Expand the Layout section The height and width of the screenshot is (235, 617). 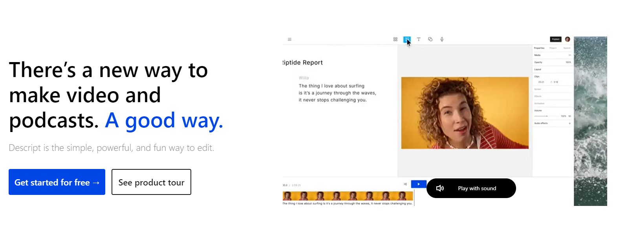[x=553, y=70]
